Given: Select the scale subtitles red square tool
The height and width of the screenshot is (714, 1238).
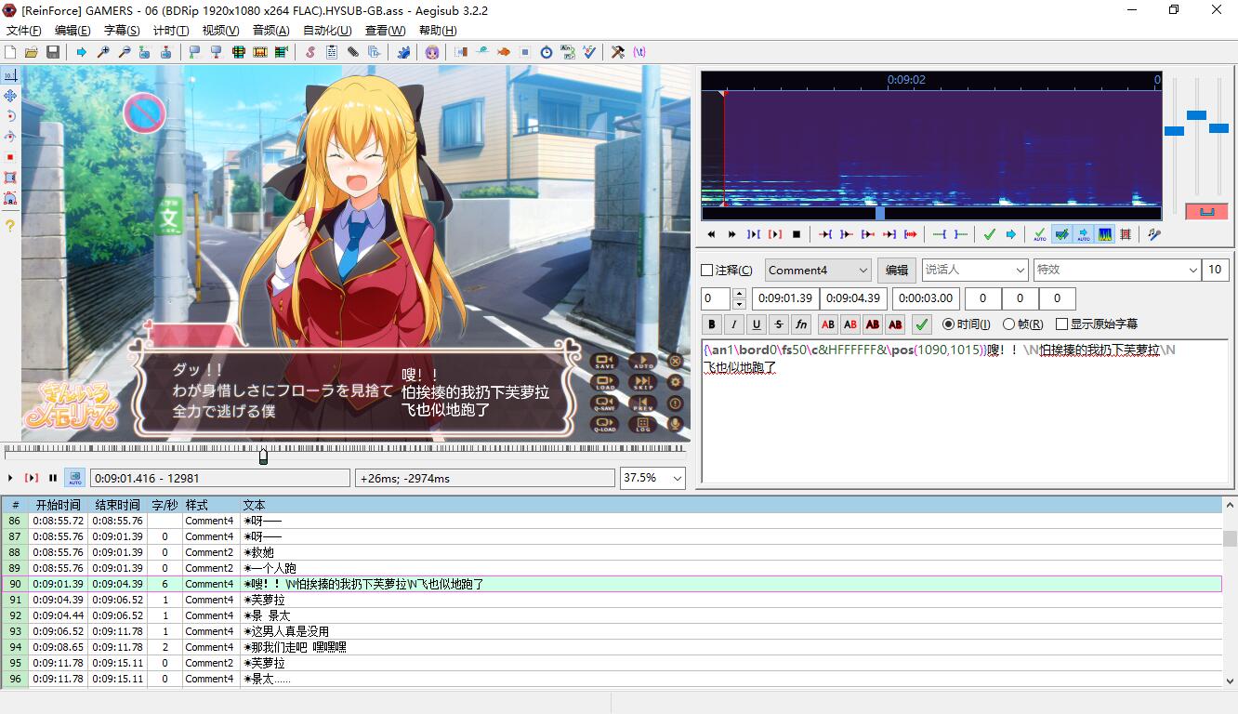Looking at the screenshot, I should 10,157.
